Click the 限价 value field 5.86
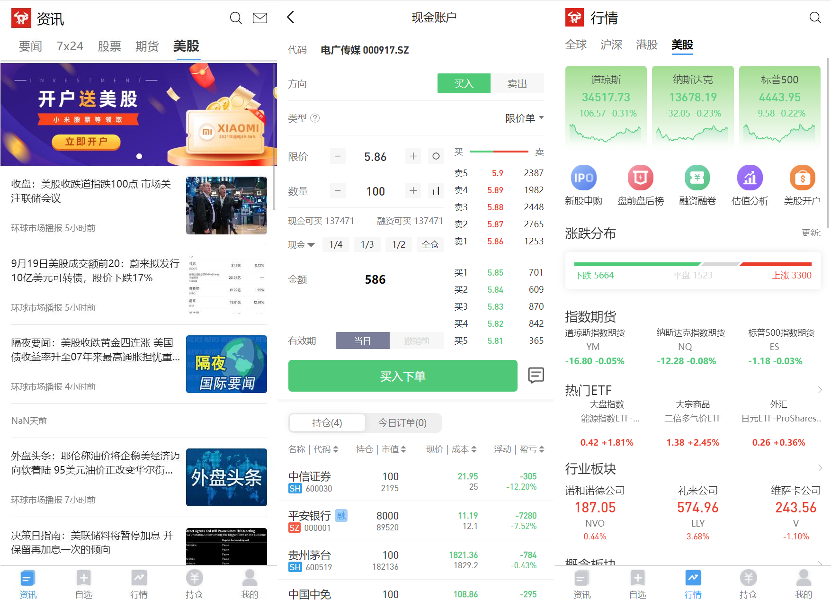The width and height of the screenshot is (831, 600). point(375,156)
